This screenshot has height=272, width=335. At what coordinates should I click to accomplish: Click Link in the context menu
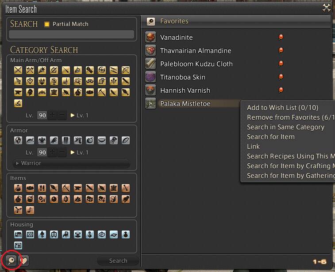coord(254,147)
